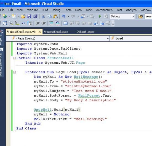Click the Navigate Forward icon
The width and height of the screenshot is (152, 146).
pos(92,16)
